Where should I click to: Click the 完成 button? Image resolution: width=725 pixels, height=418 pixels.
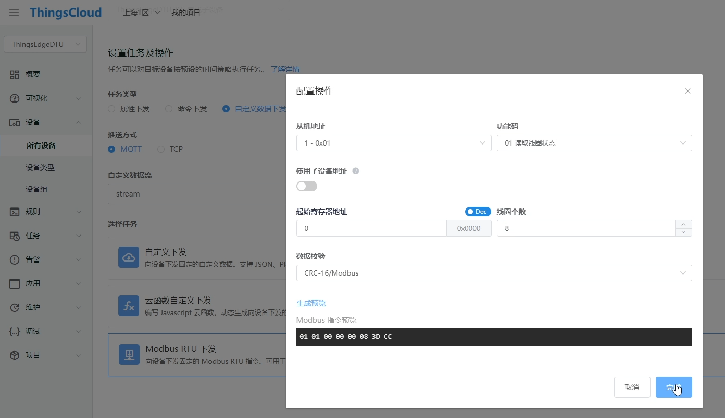pos(674,387)
